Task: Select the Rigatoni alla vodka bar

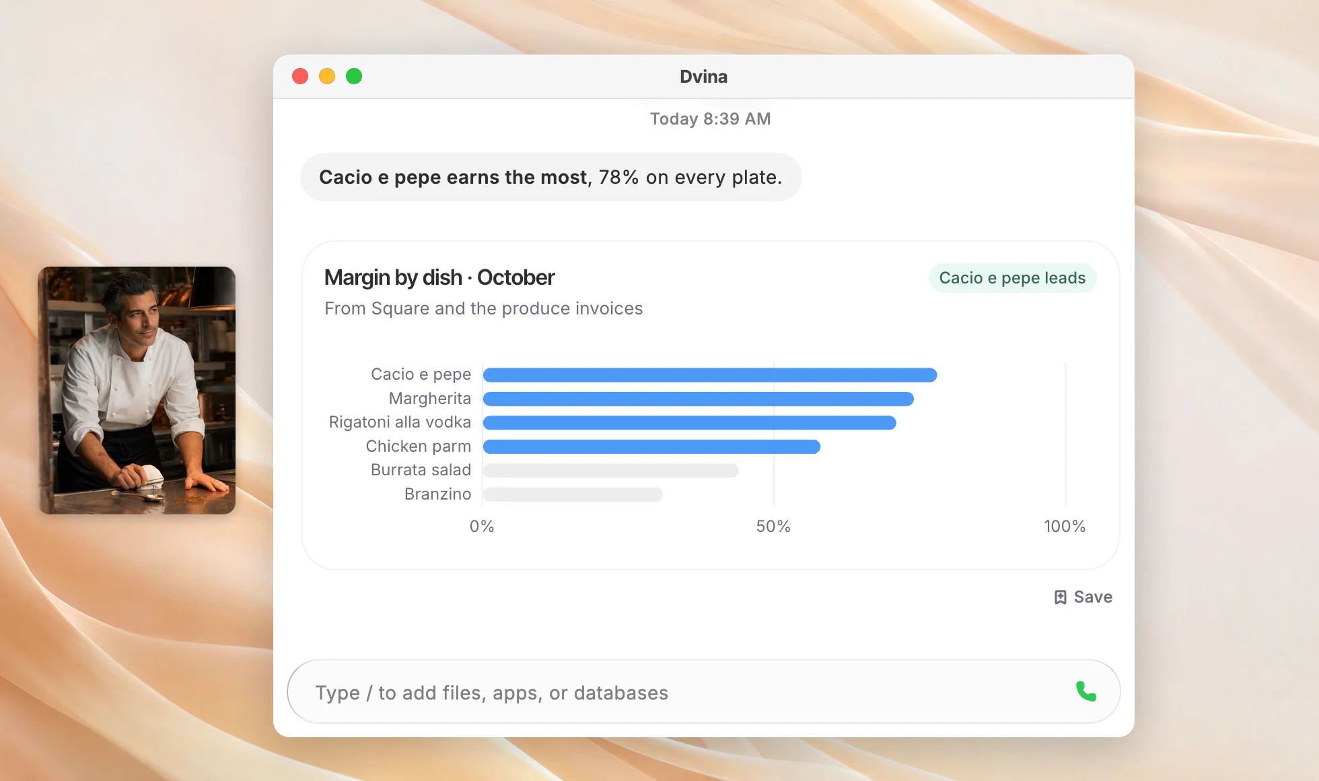Action: point(690,423)
